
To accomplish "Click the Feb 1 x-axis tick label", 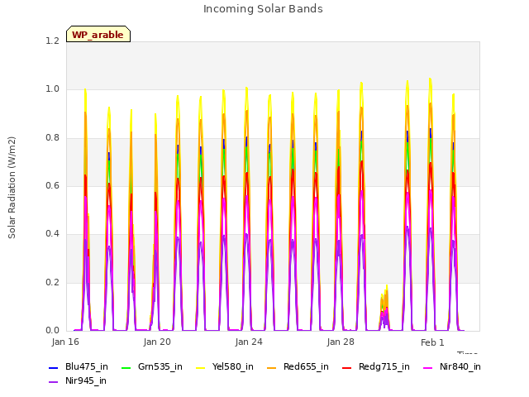I will 432,342.
